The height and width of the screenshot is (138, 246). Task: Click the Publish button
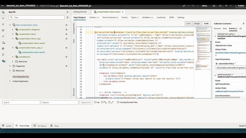[241, 6]
